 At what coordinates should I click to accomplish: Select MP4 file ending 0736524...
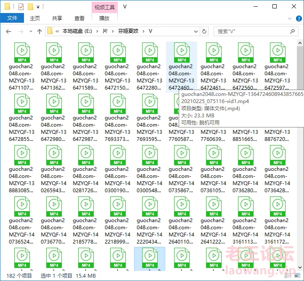click(22, 221)
